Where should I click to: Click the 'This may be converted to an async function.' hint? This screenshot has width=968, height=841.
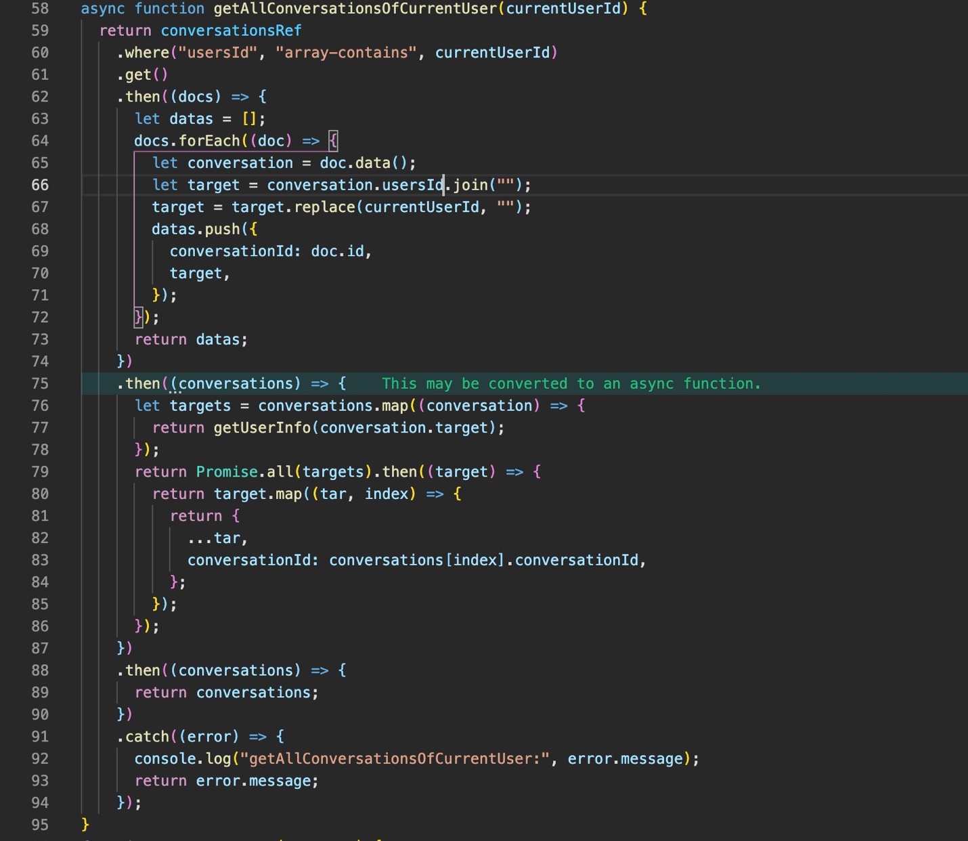pos(571,383)
